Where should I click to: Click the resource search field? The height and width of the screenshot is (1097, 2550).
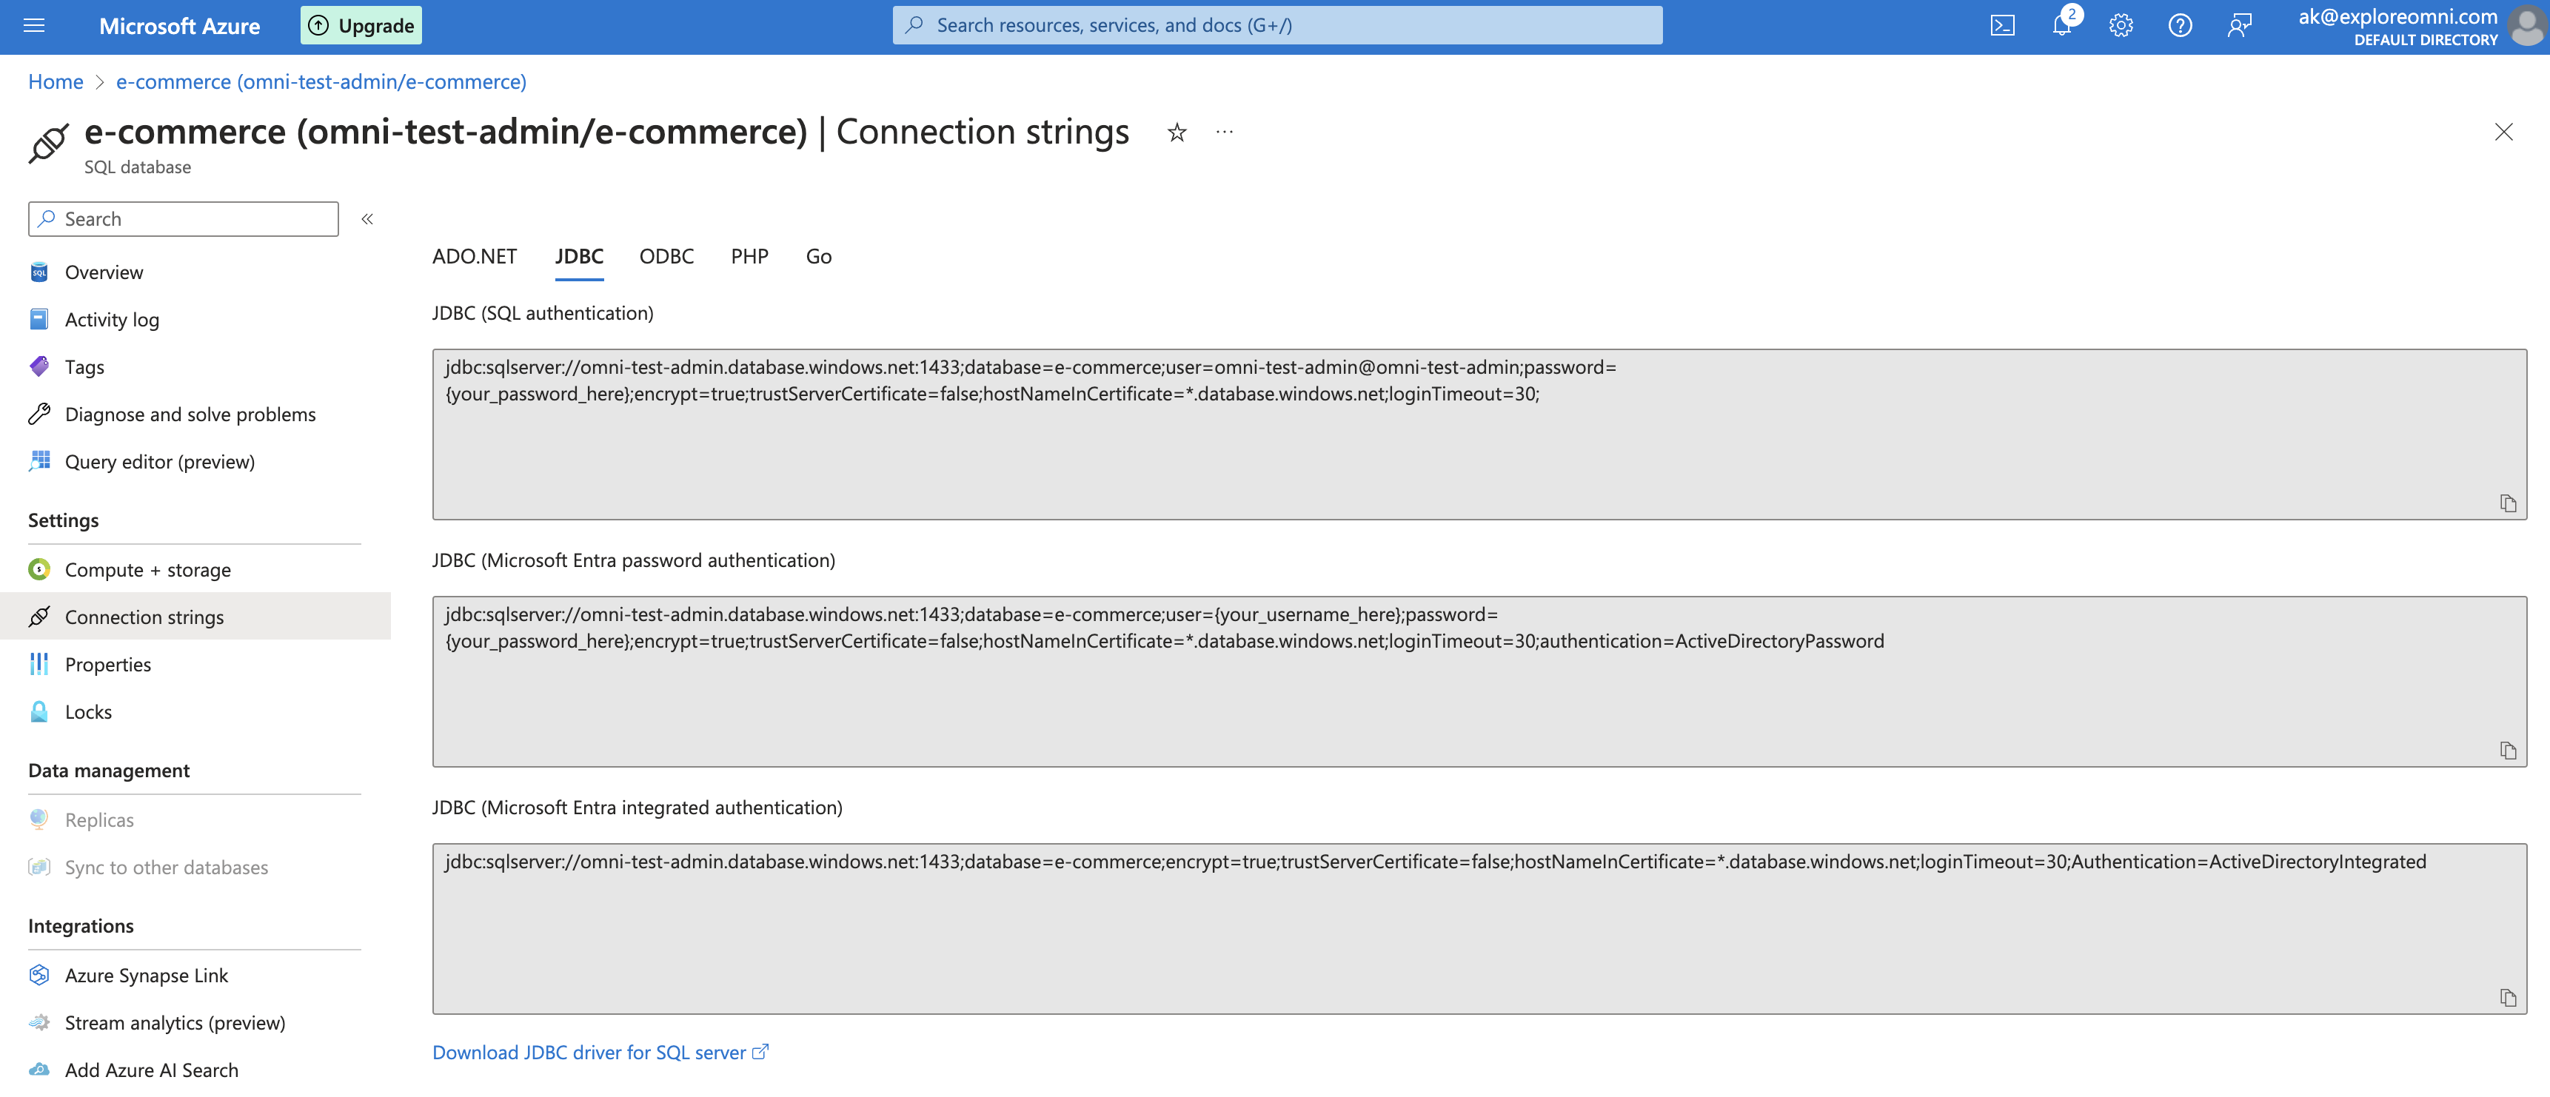tap(1276, 24)
